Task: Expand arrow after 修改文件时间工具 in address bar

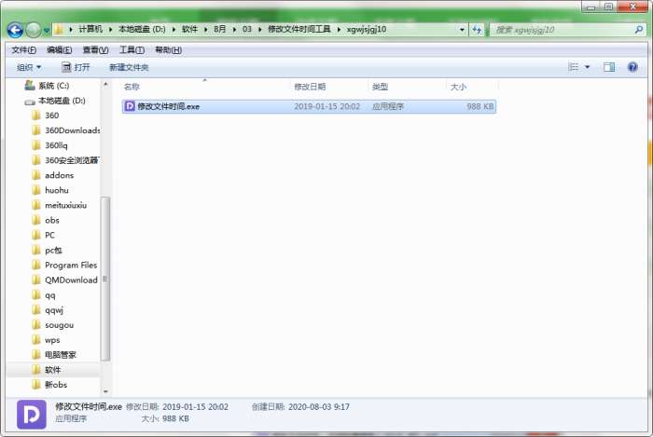Action: (x=339, y=30)
